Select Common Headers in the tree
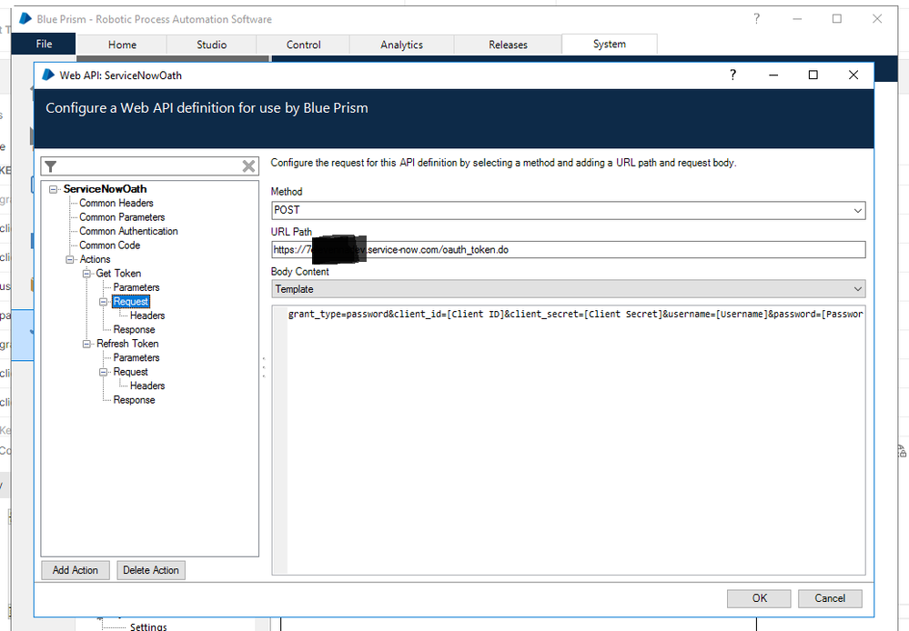This screenshot has height=631, width=909. (x=116, y=204)
